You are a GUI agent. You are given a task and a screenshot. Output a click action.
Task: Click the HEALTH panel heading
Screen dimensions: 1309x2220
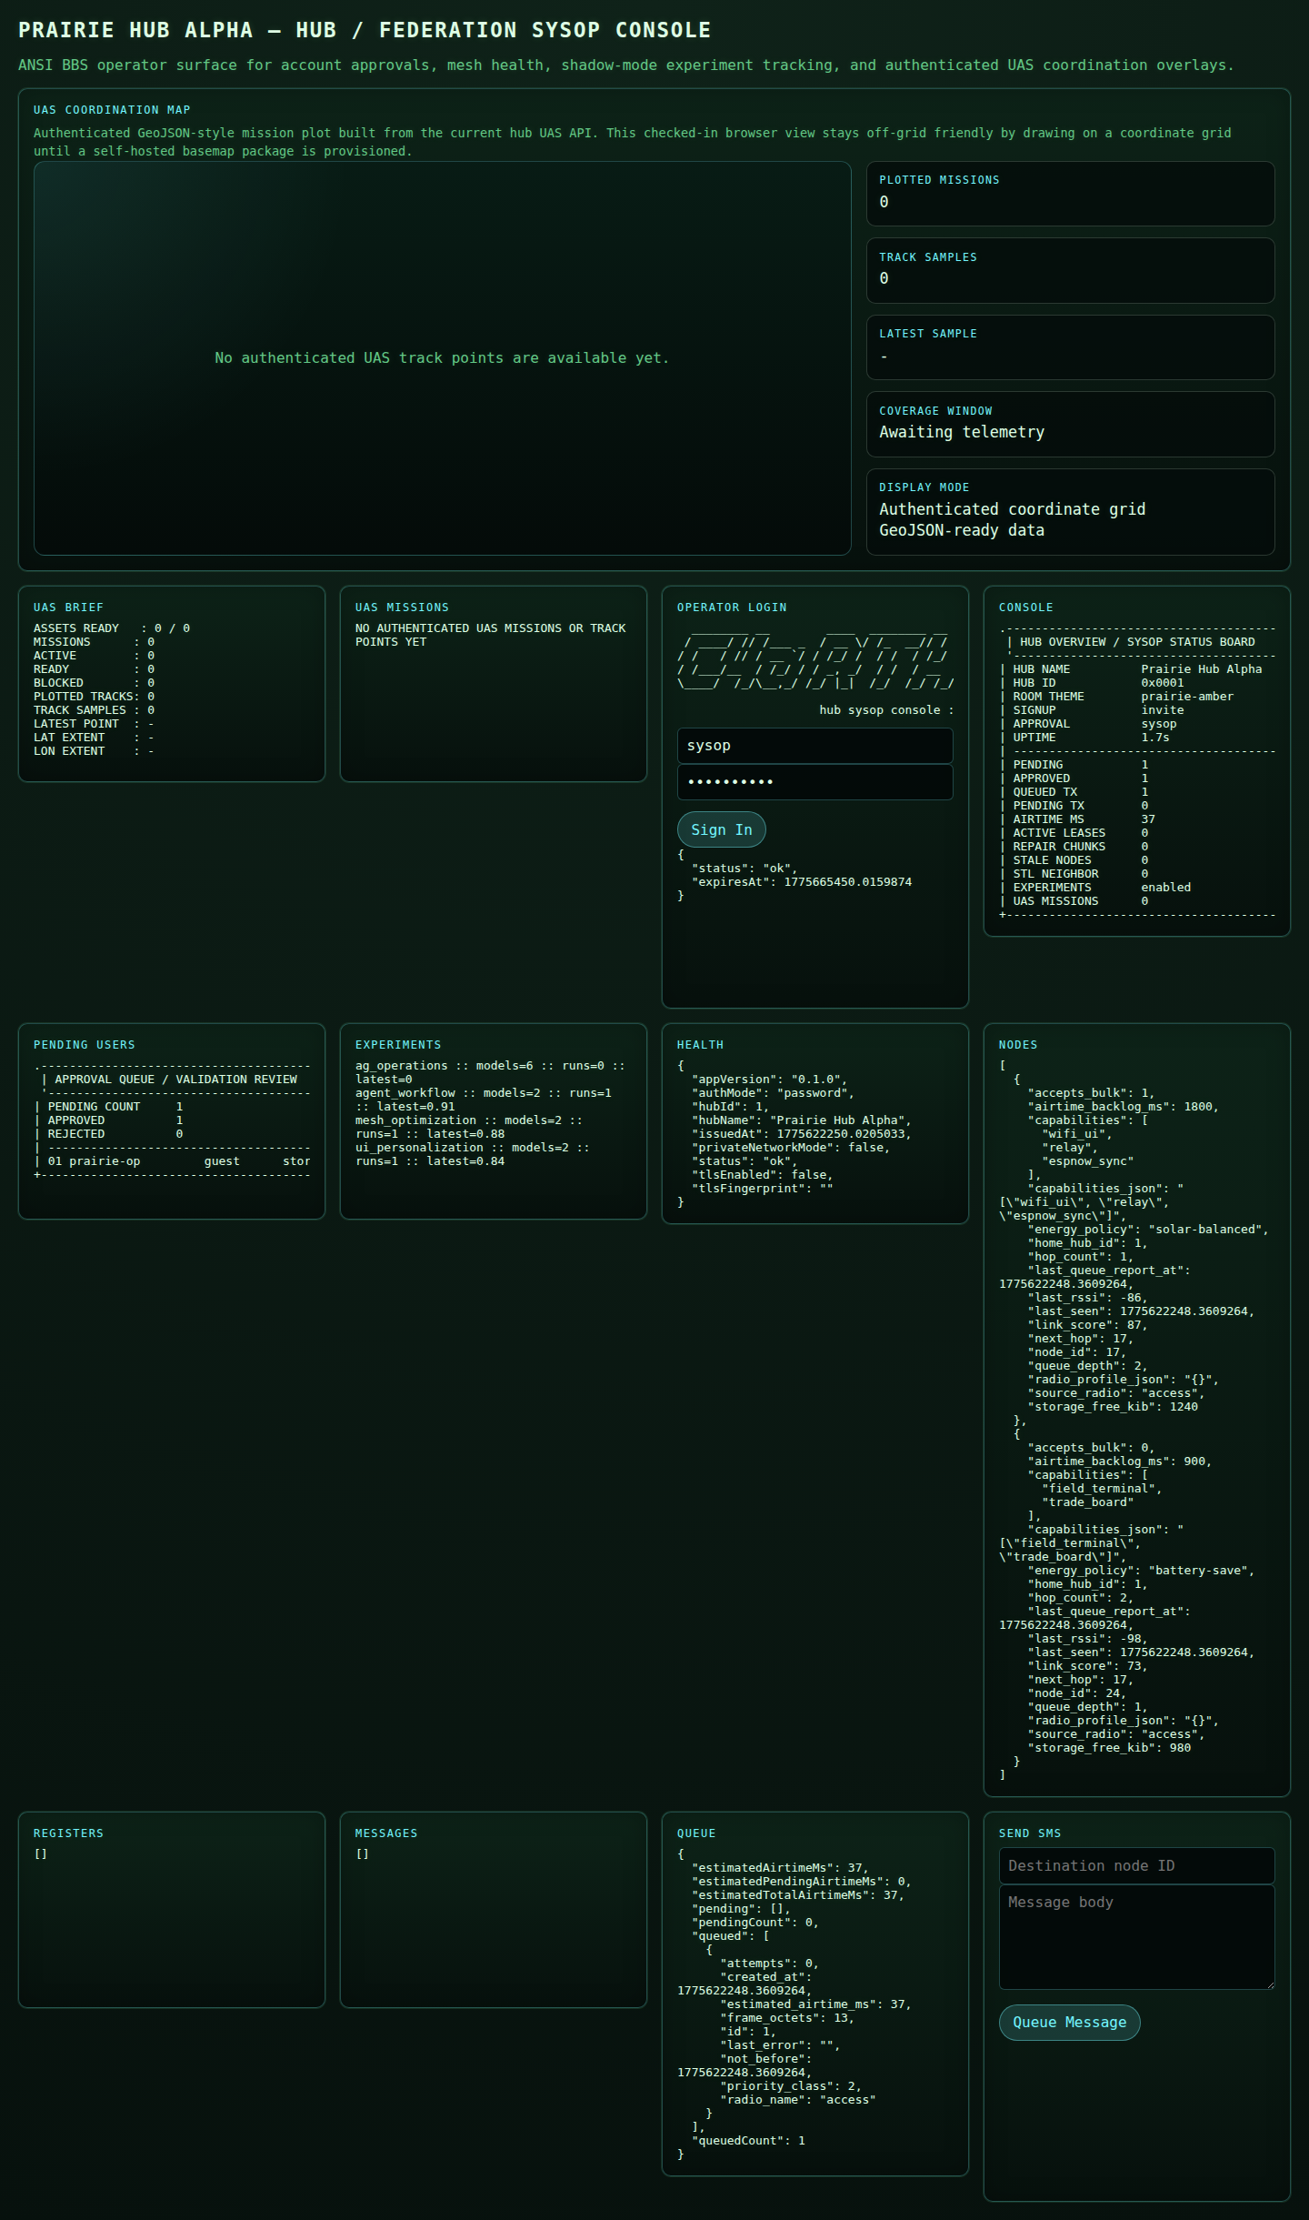pyautogui.click(x=700, y=1045)
